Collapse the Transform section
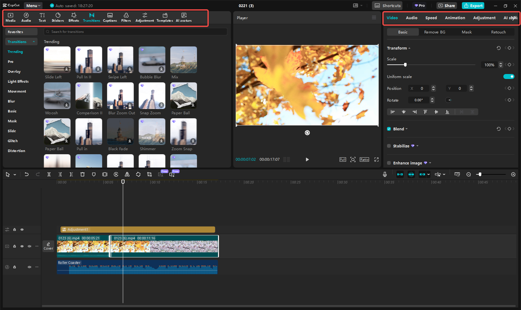Viewport: 521px width, 310px height. click(409, 48)
